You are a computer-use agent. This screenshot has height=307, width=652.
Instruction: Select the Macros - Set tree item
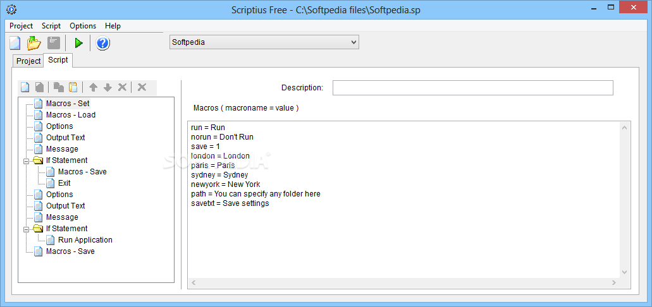[x=68, y=104]
